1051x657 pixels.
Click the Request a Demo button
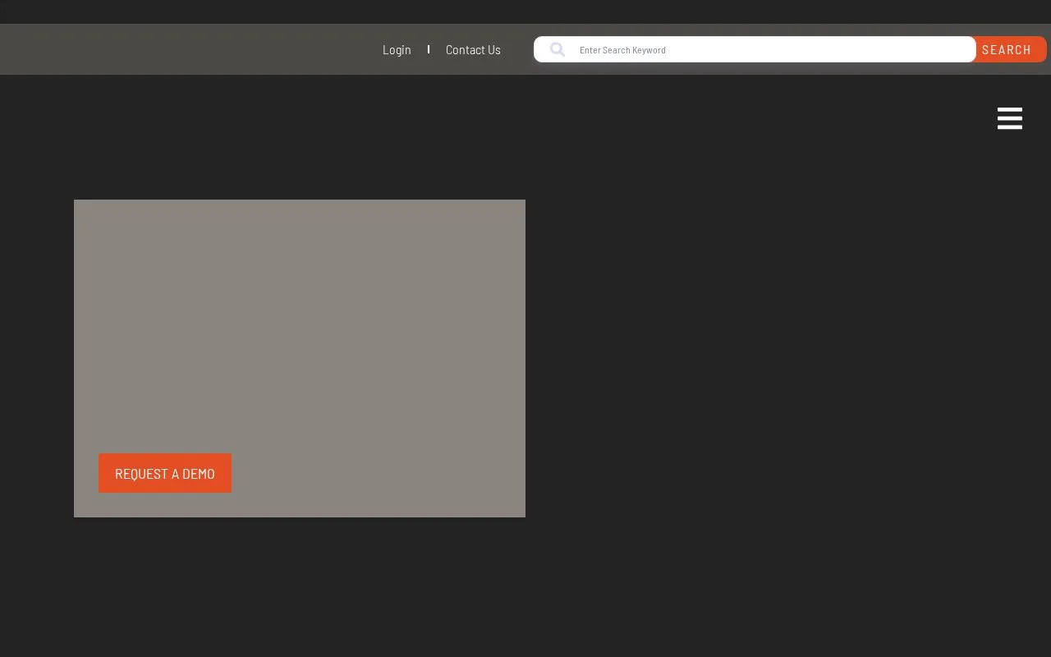tap(165, 473)
